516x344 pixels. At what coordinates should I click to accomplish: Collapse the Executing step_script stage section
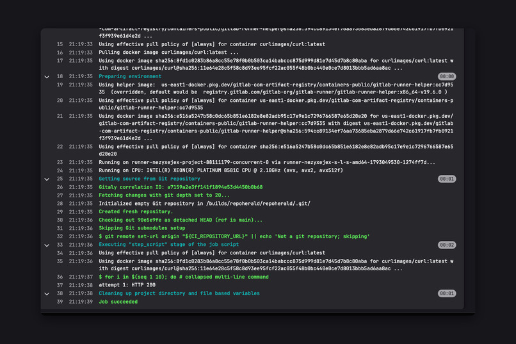pos(47,245)
